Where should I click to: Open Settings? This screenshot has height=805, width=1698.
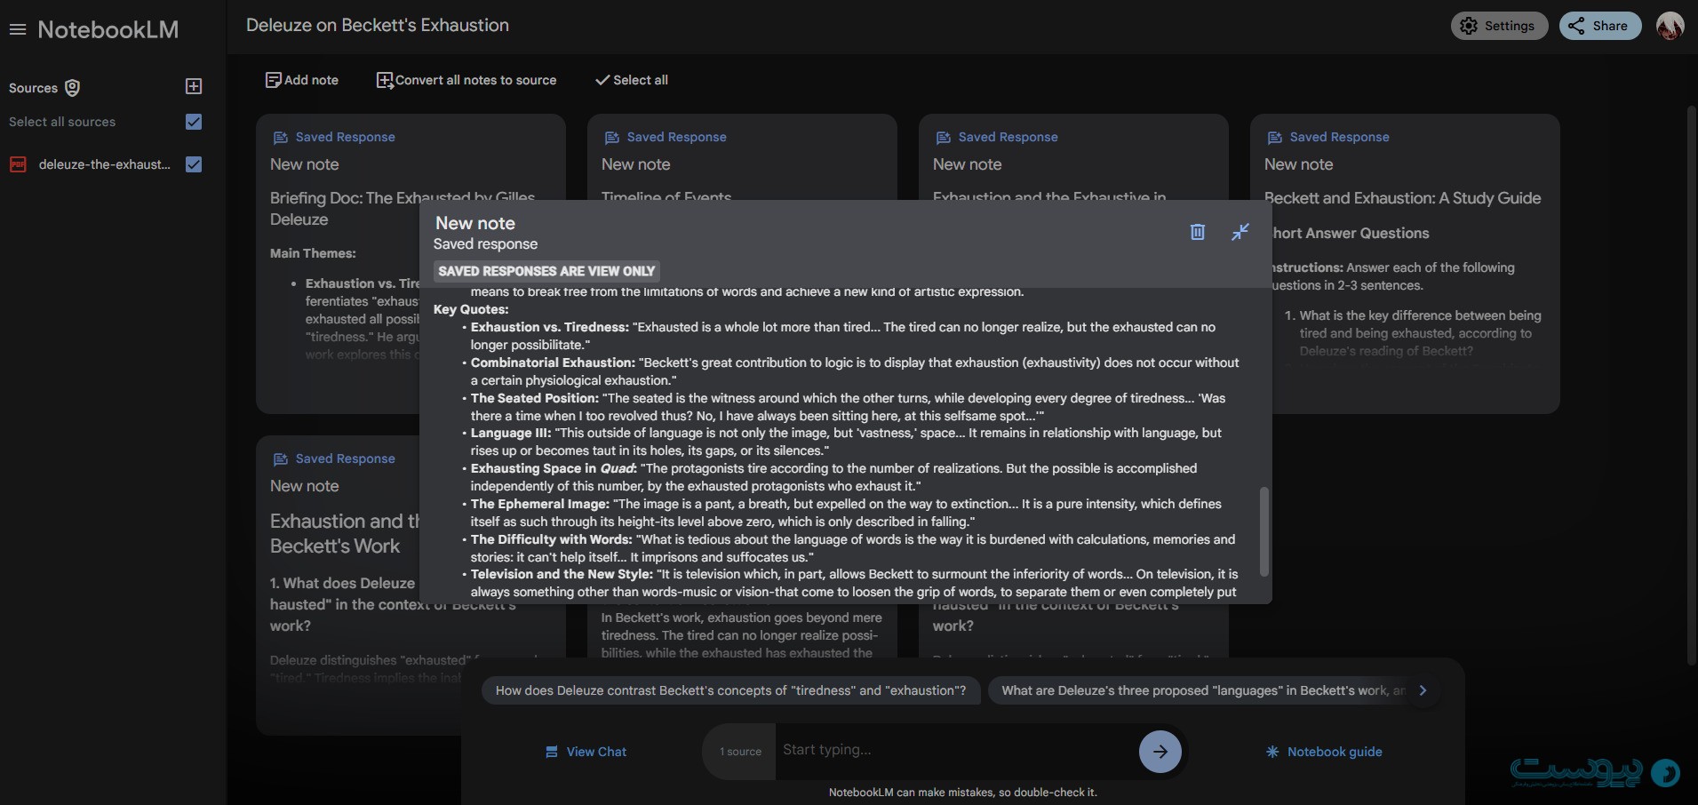(x=1499, y=26)
